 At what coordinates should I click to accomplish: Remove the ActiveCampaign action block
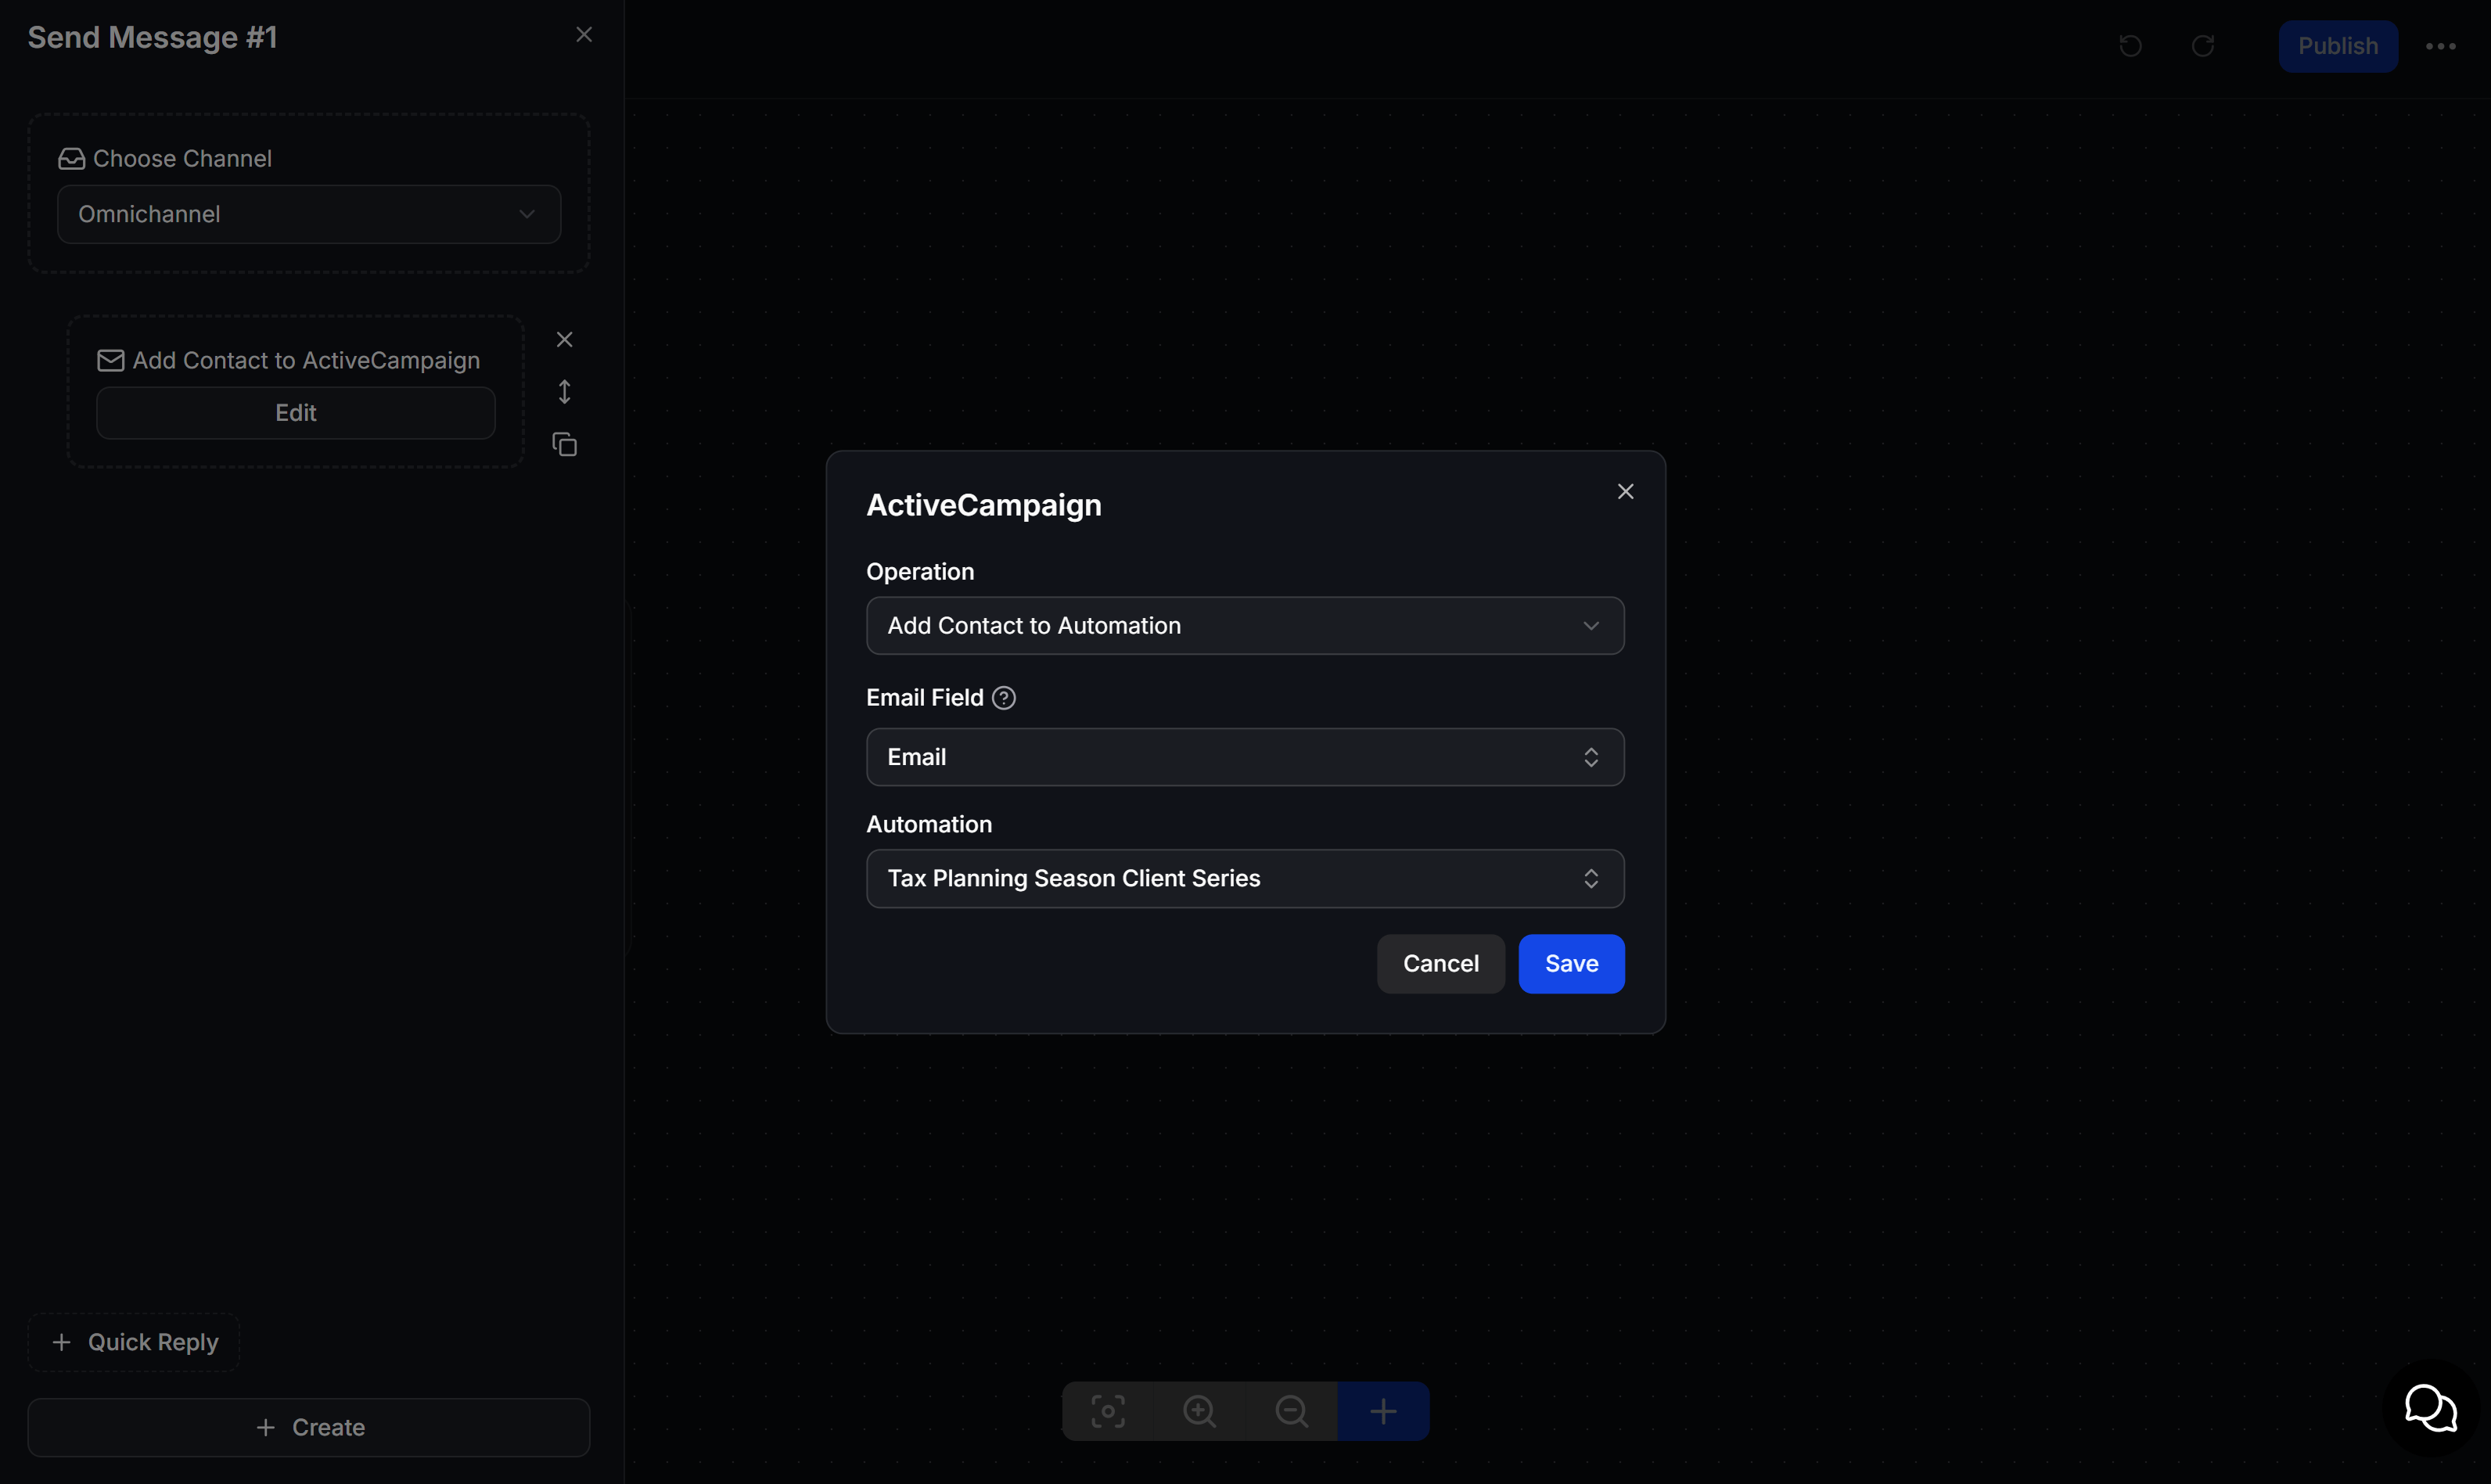(564, 340)
